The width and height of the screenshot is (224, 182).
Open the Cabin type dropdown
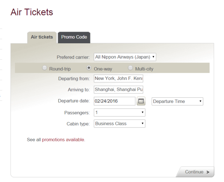(x=119, y=124)
